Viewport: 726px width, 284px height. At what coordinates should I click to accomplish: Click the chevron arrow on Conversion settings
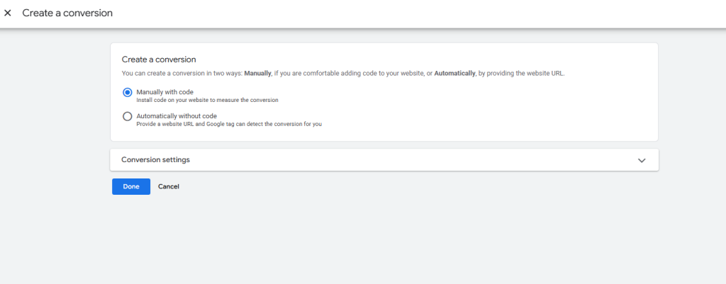coord(642,160)
